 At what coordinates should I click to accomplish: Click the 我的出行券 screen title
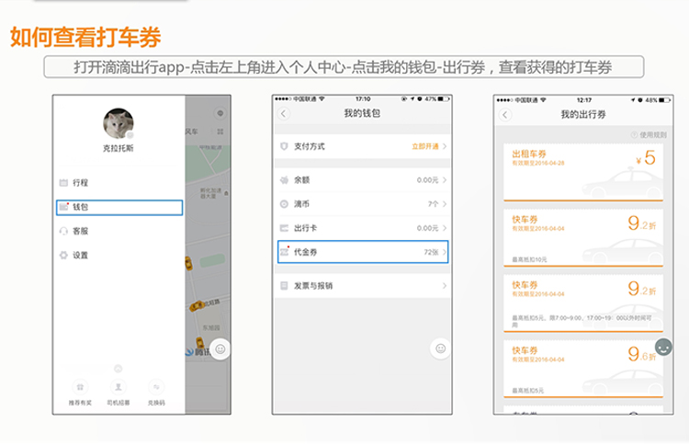[583, 115]
